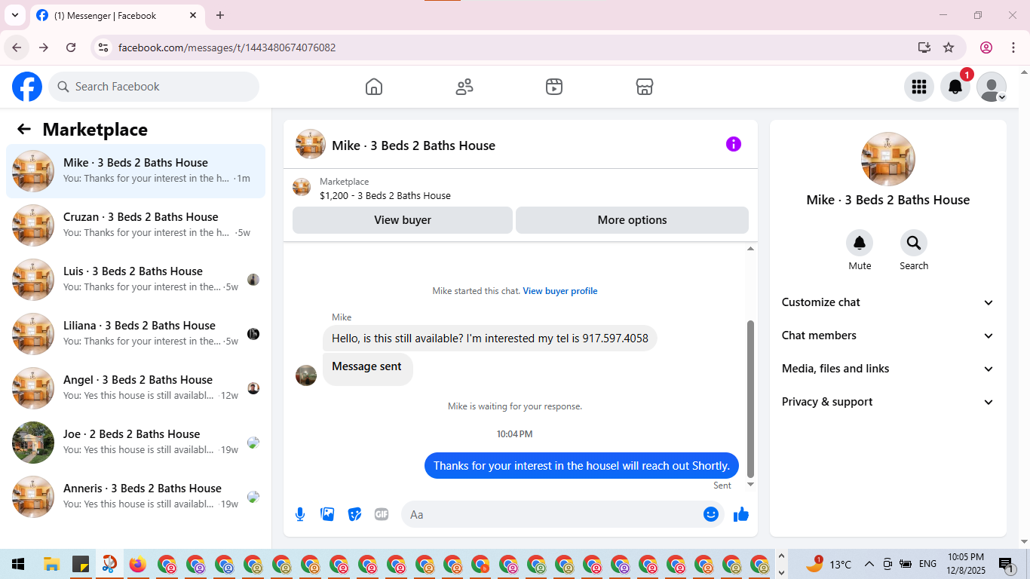Open the Friends icon in top navigation
This screenshot has height=579, width=1030.
[464, 87]
